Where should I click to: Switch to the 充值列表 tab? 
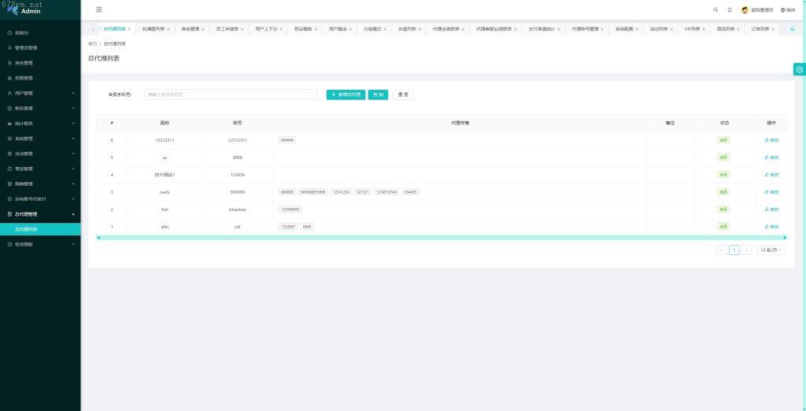[406, 29]
